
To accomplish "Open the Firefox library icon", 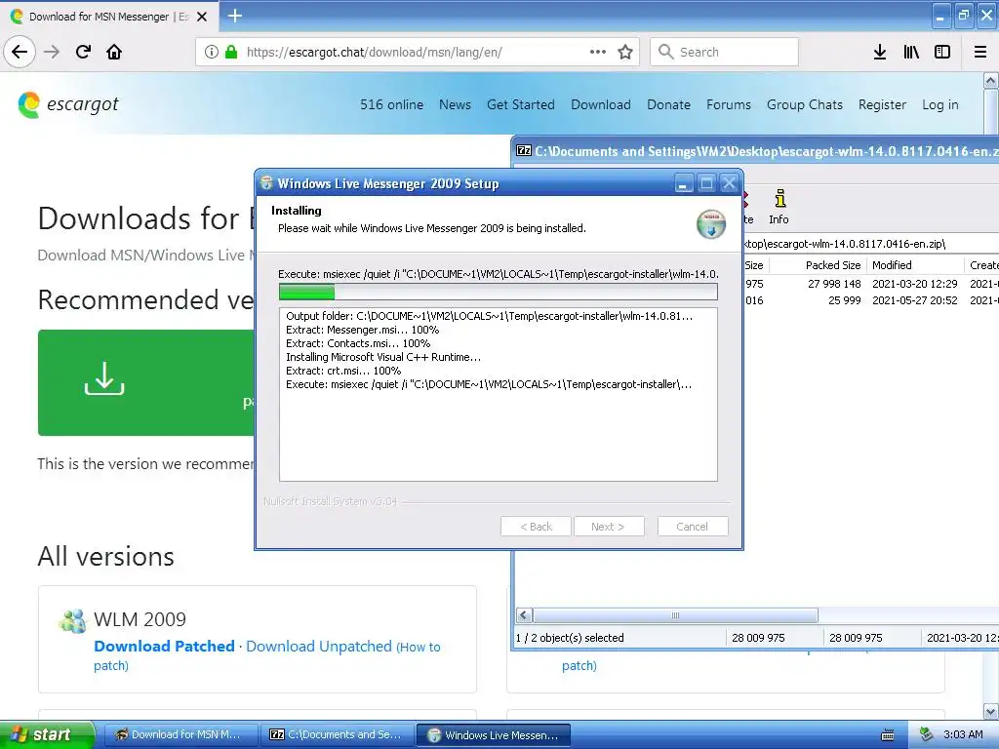I will [x=911, y=52].
